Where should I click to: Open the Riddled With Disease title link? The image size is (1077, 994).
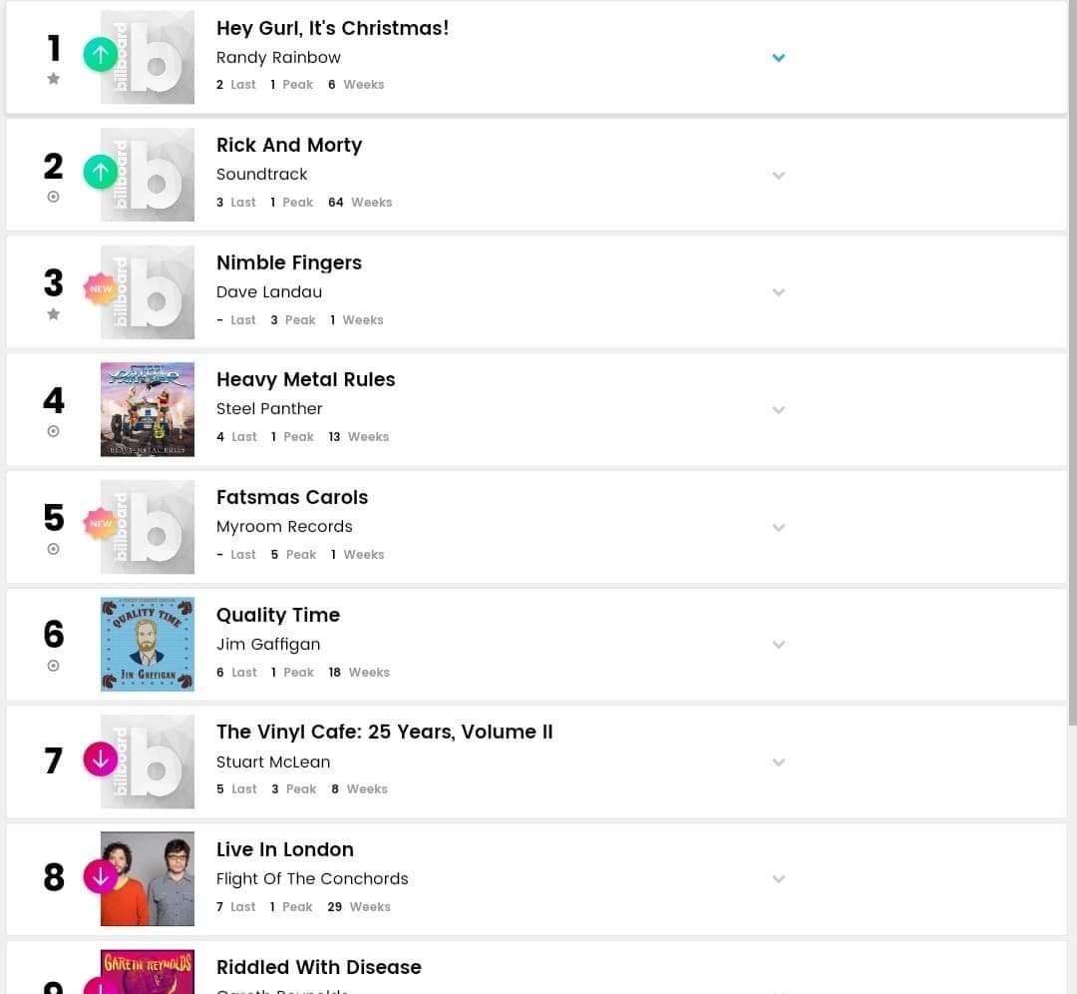319,967
